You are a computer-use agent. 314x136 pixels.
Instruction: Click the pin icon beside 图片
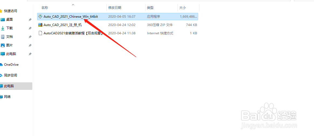(x=30, y=45)
